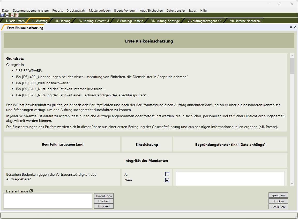Click into the Begründungsfenster text field
Viewport: 298px width, 219px height.
[230, 178]
